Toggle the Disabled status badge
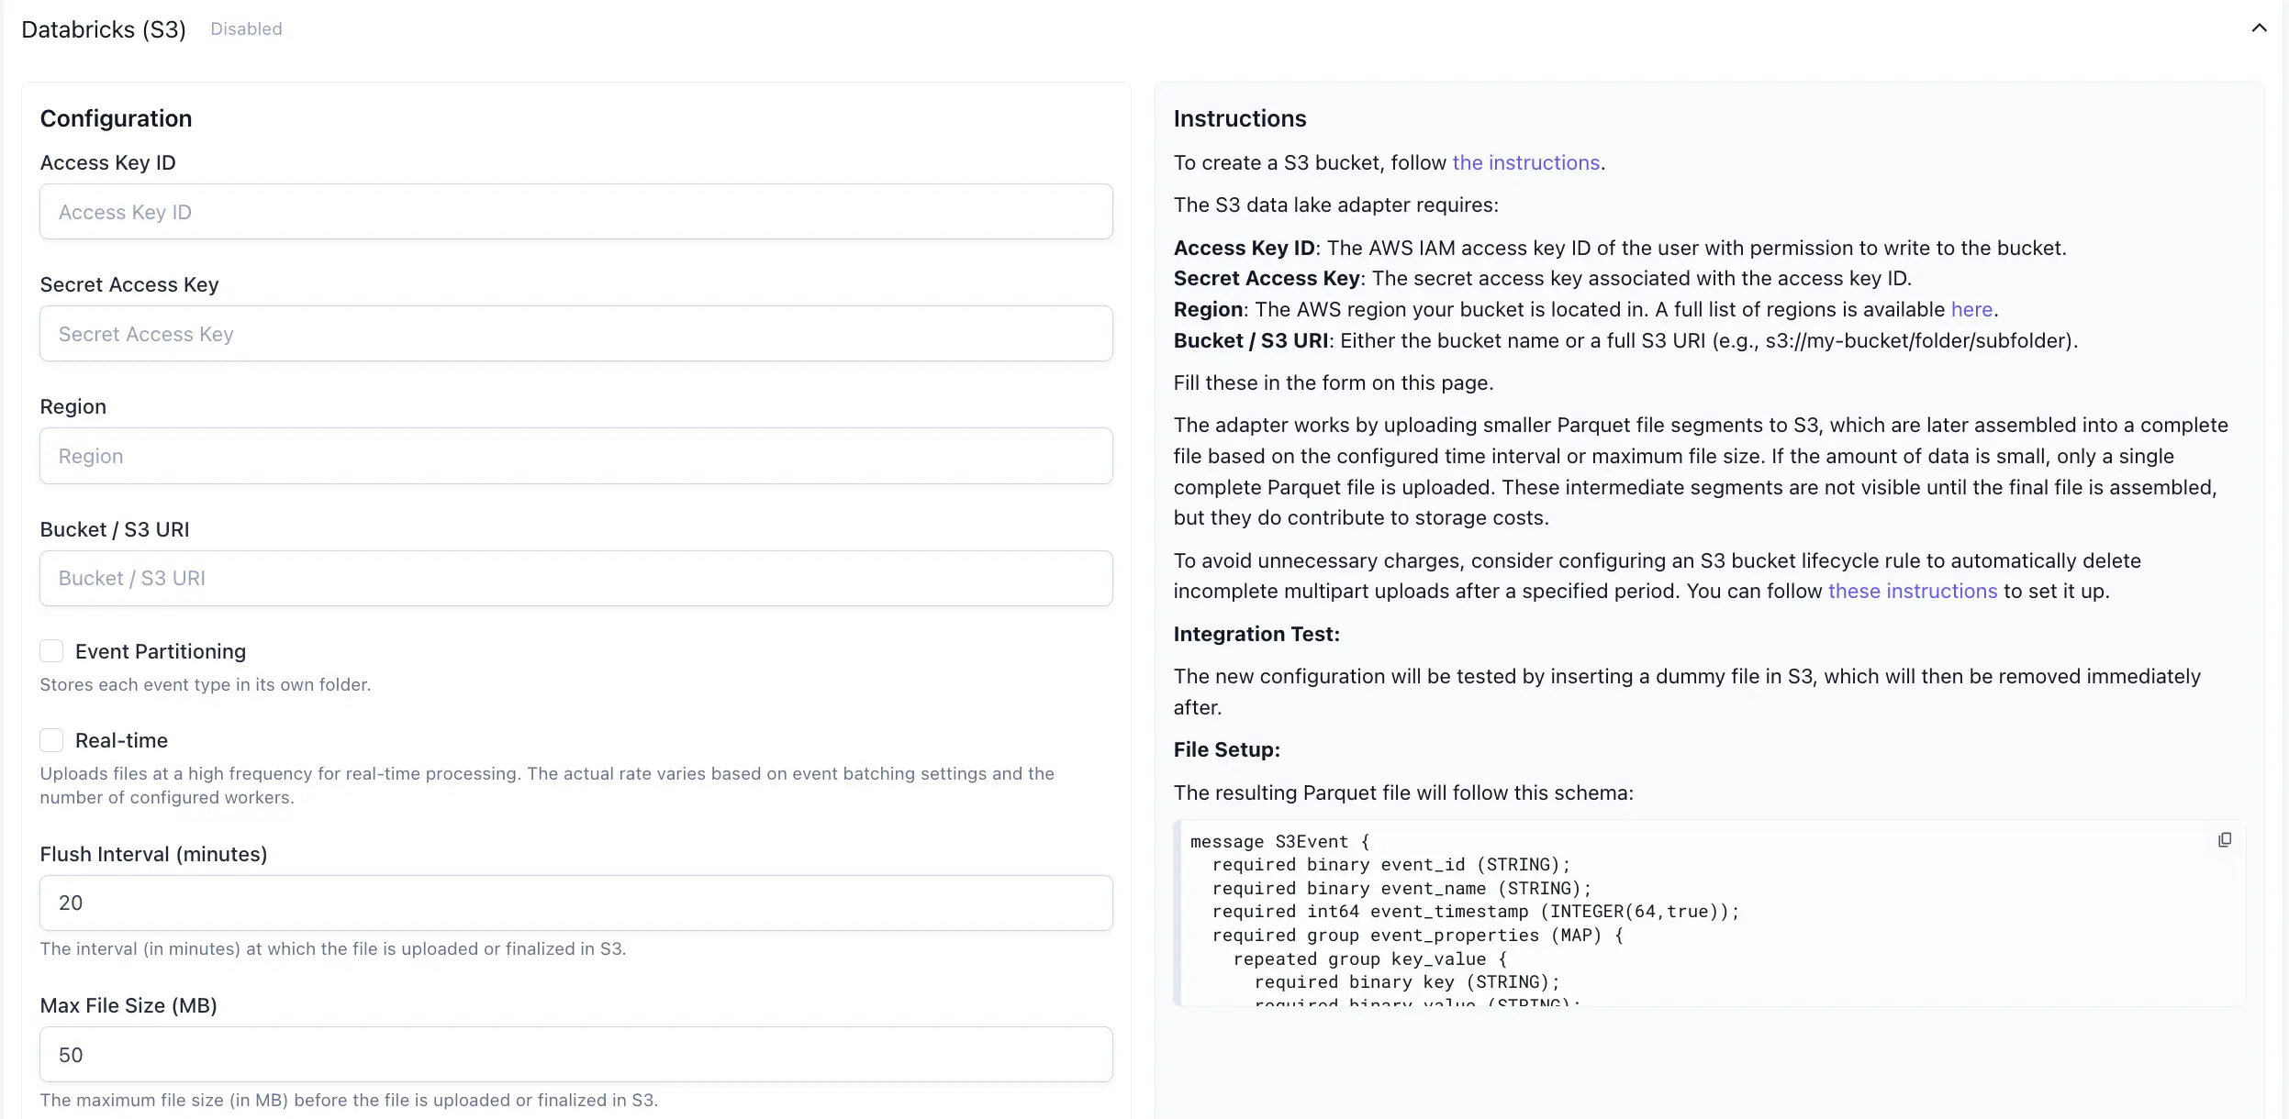 click(246, 28)
